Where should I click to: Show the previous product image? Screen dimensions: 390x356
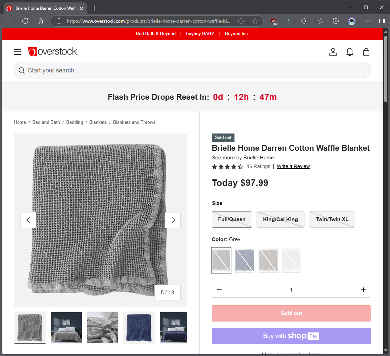point(28,220)
